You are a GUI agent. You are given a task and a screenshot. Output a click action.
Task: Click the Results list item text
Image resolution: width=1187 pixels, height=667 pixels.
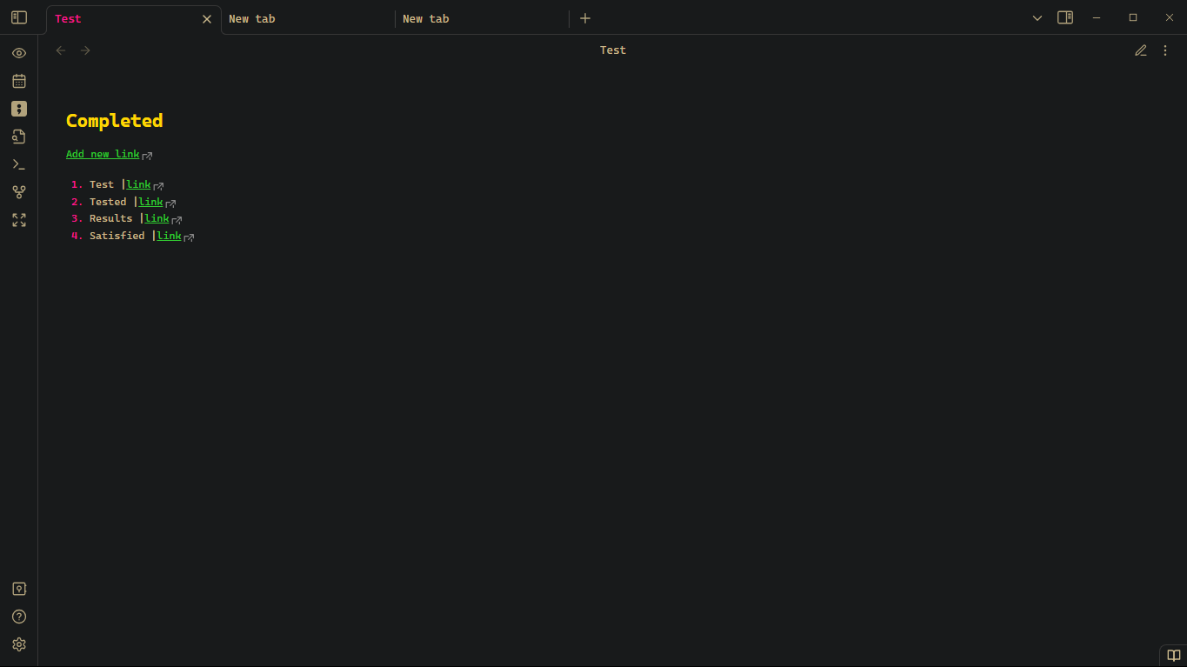[111, 218]
